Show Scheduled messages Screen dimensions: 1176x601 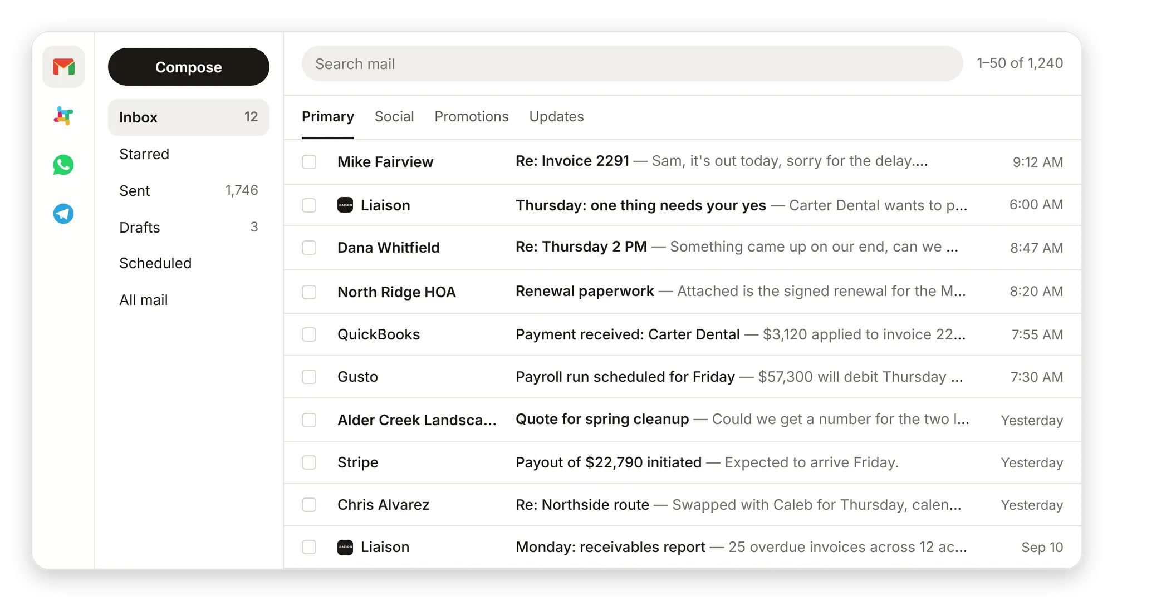click(189, 263)
